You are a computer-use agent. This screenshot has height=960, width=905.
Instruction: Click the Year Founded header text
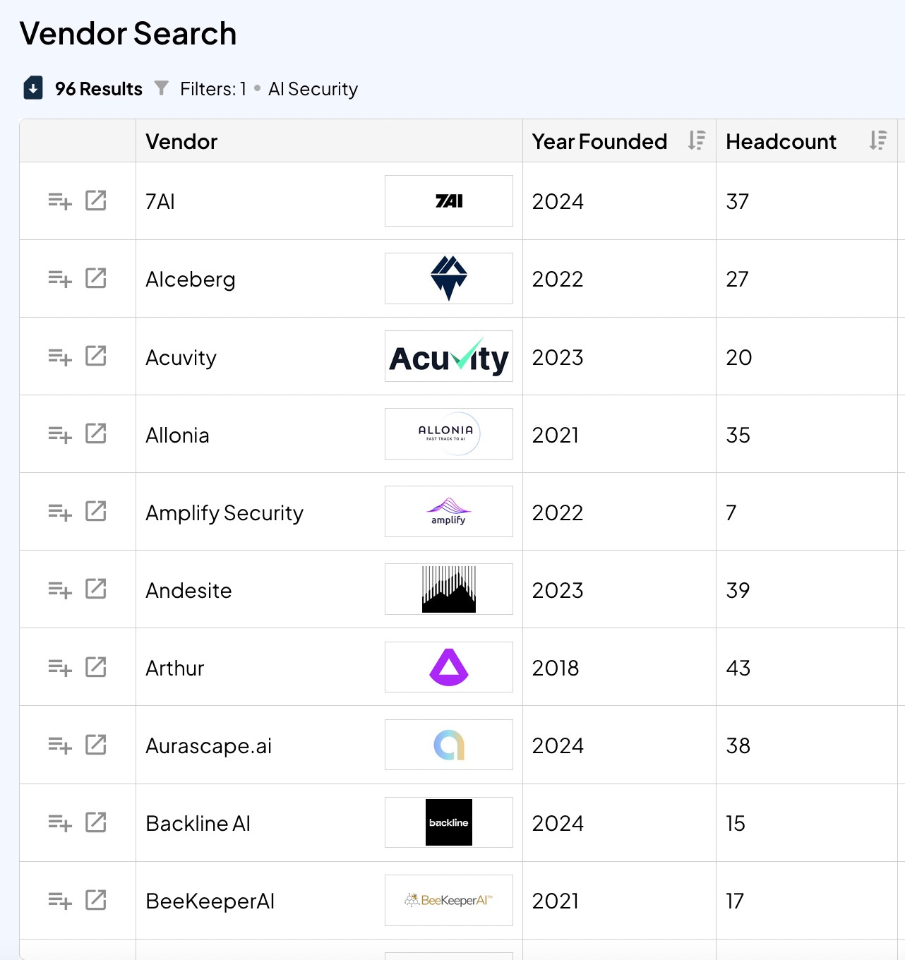599,141
